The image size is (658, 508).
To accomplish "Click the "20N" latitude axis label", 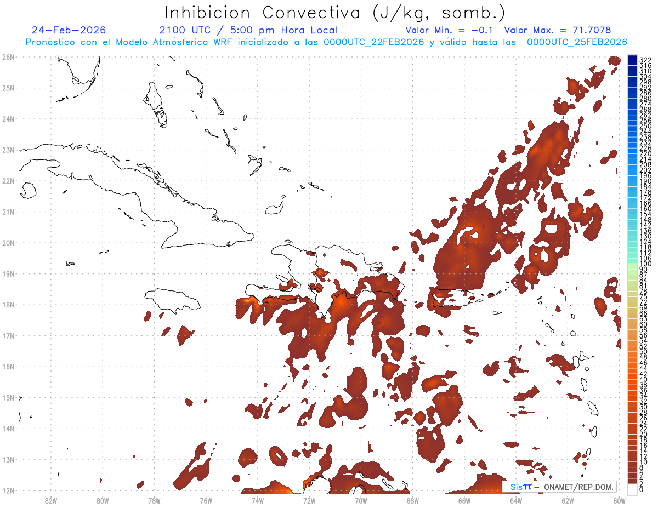I will [8, 243].
